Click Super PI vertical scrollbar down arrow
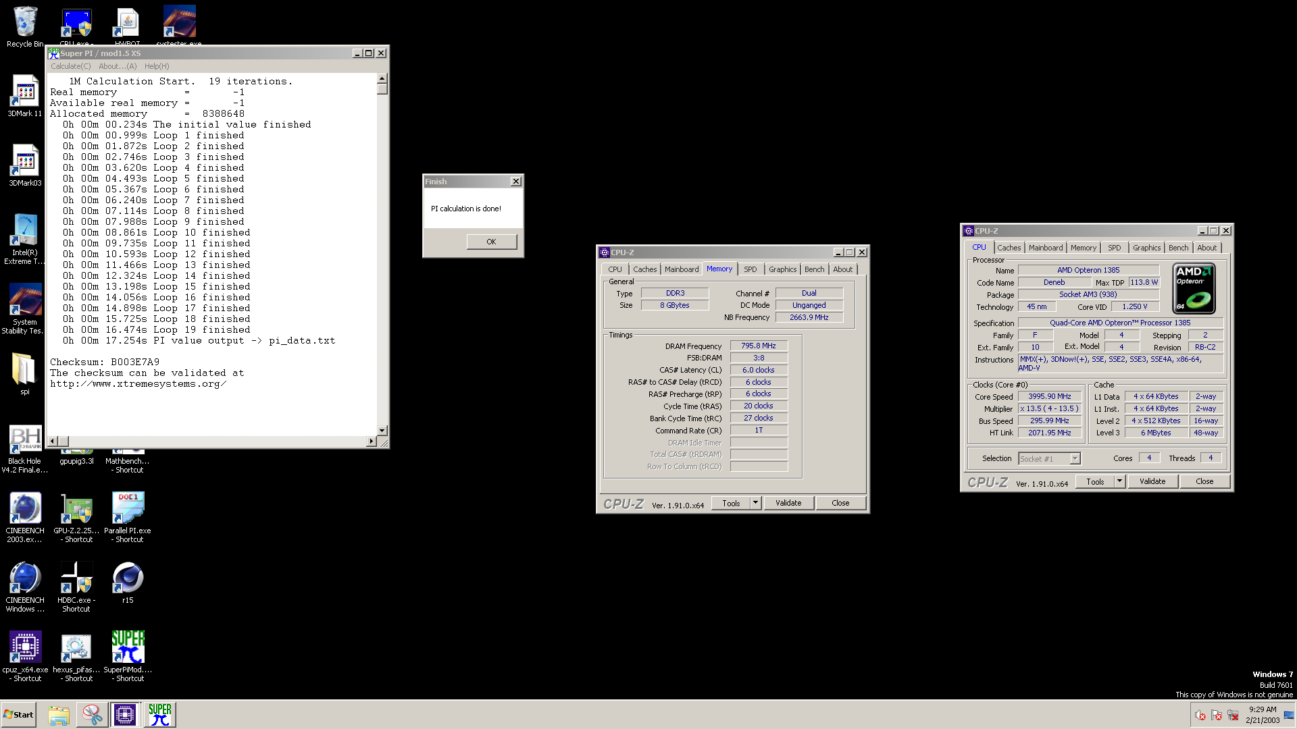This screenshot has width=1297, height=729. click(382, 430)
